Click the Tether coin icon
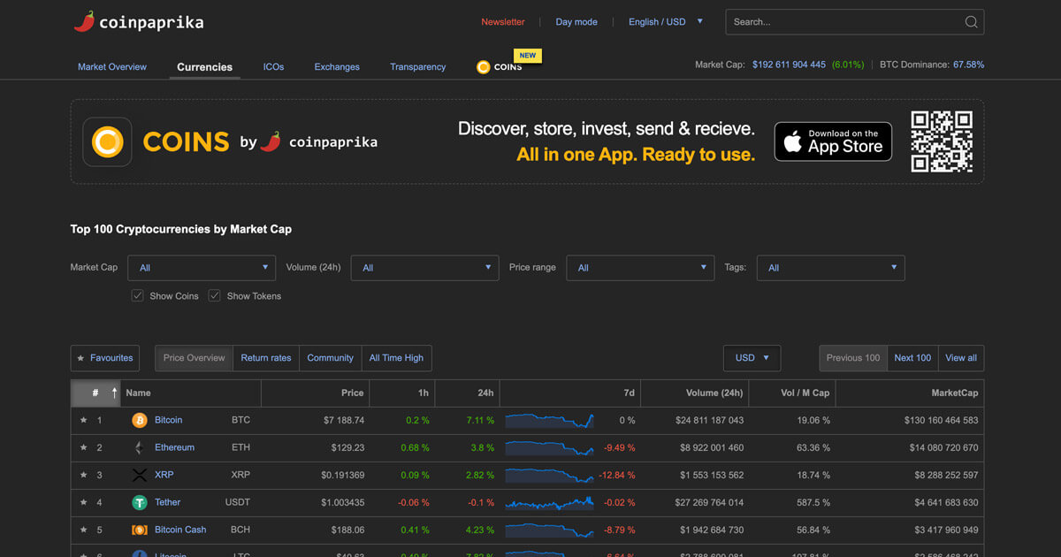The image size is (1061, 557). click(139, 502)
